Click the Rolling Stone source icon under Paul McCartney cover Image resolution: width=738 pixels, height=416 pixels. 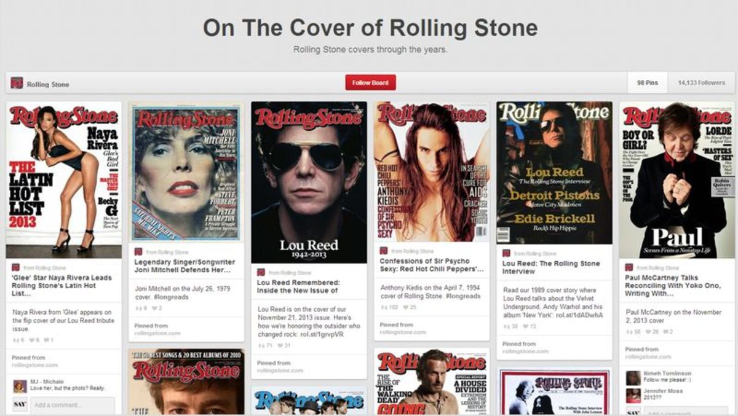point(629,267)
